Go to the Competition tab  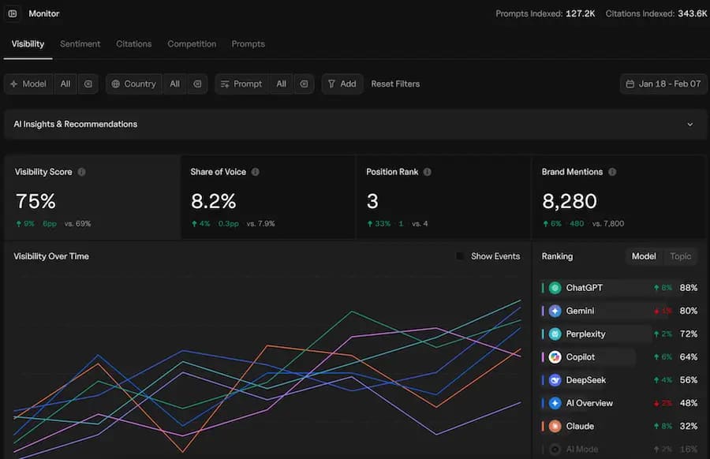(x=192, y=44)
